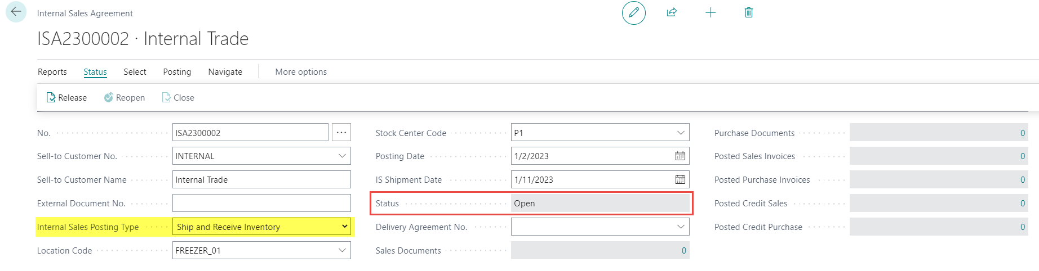Expand the Location Code dropdown

coord(342,251)
